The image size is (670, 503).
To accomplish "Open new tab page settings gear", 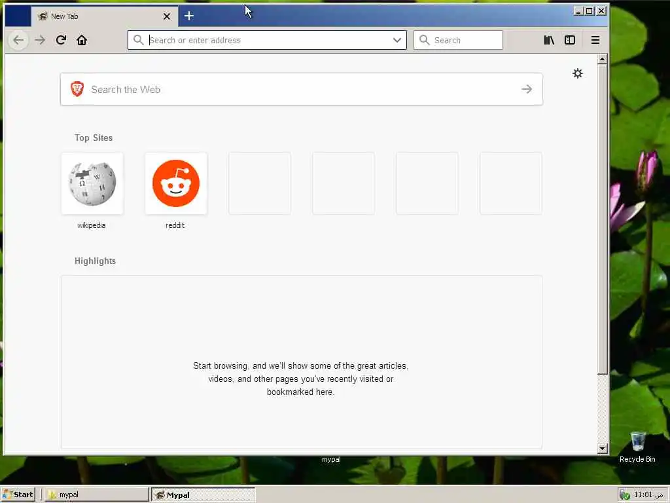I will tap(578, 73).
